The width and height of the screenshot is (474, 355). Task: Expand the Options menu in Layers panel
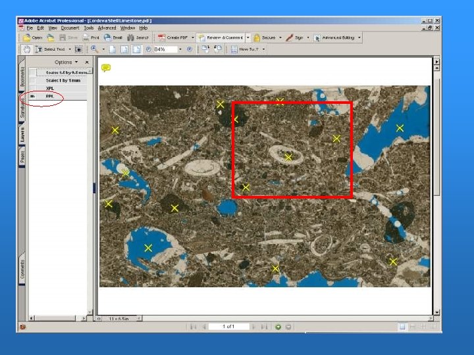tap(66, 62)
